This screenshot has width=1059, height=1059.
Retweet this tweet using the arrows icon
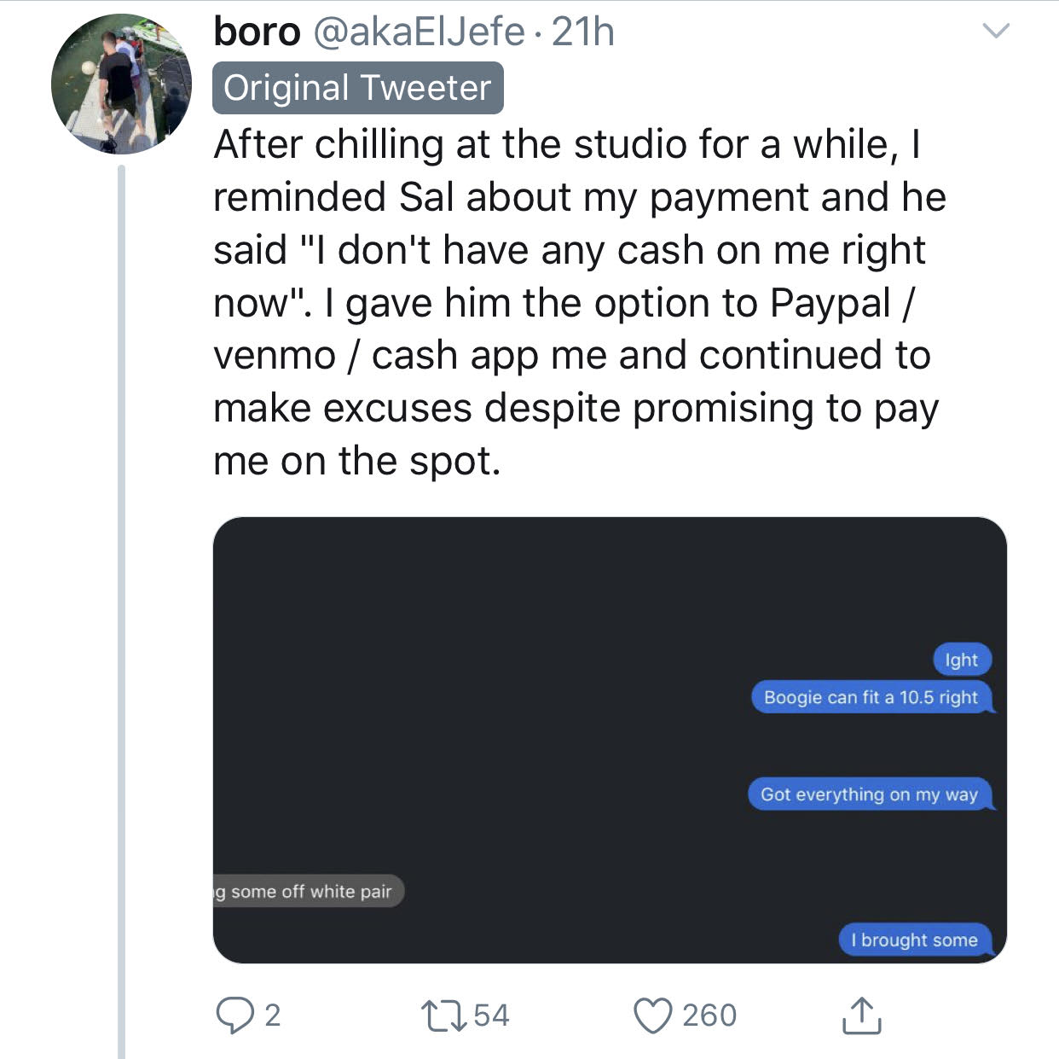[443, 1015]
